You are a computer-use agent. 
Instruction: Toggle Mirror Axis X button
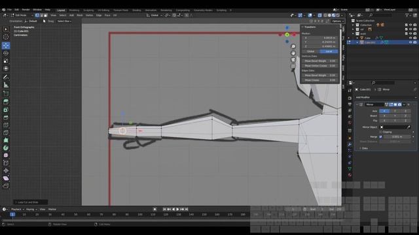click(x=384, y=111)
